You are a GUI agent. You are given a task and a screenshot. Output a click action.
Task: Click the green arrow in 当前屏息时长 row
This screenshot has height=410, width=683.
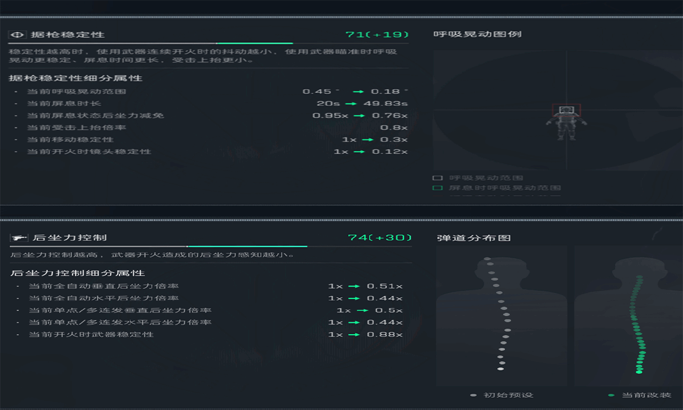(x=351, y=104)
